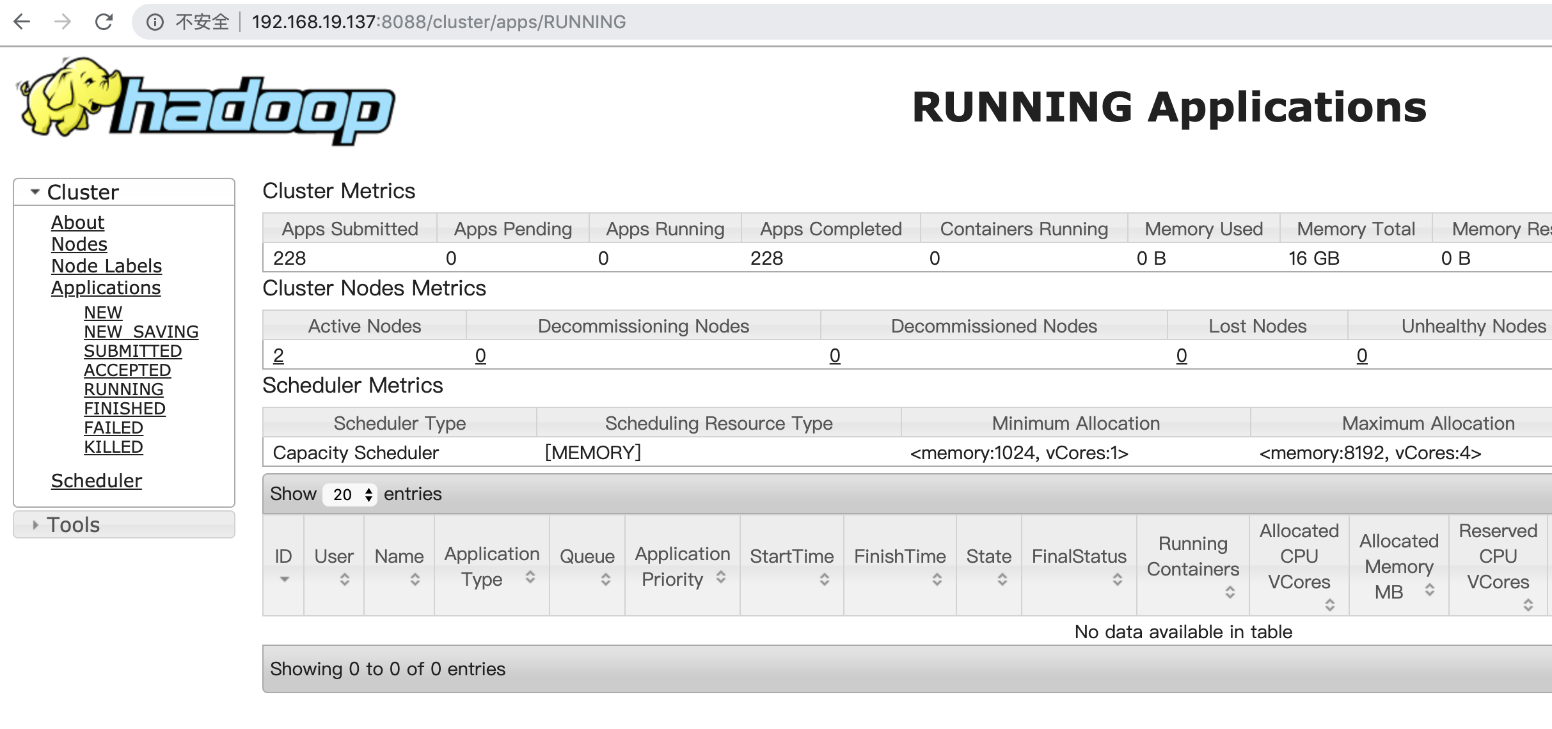Sort table by ID column arrow
The width and height of the screenshot is (1552, 729).
pos(284,579)
